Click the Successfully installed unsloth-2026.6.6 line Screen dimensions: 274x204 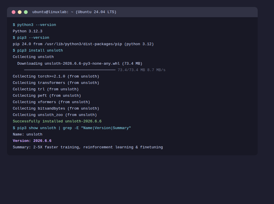click(57, 121)
